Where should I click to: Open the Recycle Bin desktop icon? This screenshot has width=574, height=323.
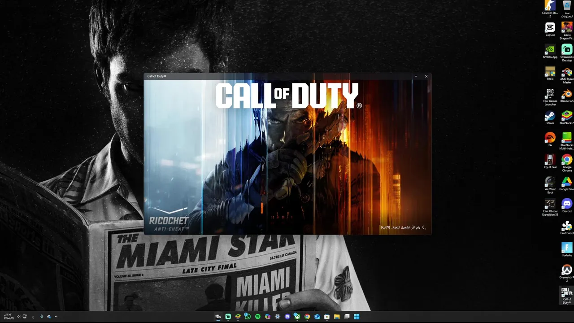(567, 9)
